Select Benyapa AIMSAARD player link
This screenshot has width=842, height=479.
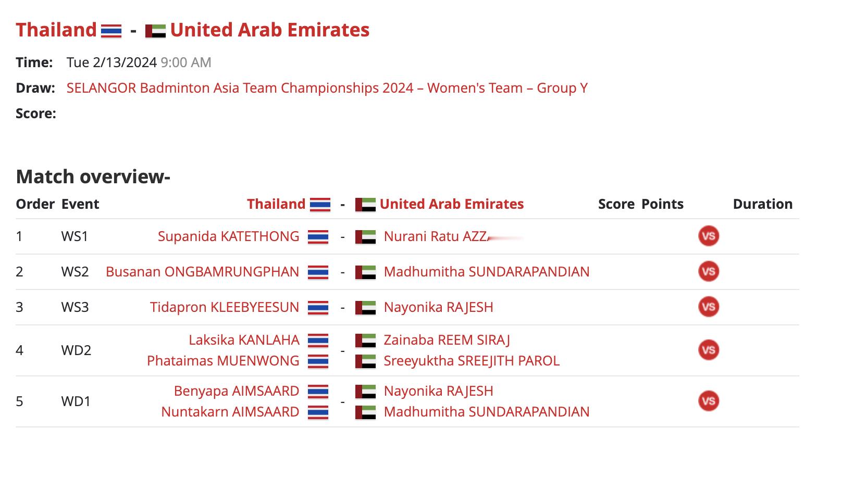[237, 391]
